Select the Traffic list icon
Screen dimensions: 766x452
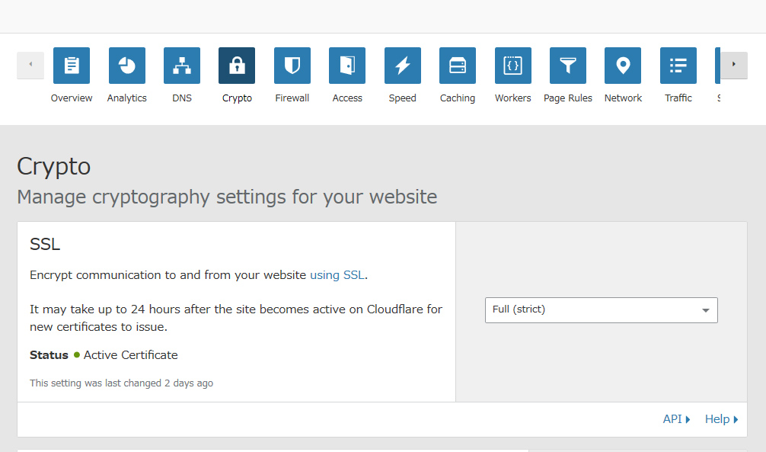click(678, 66)
